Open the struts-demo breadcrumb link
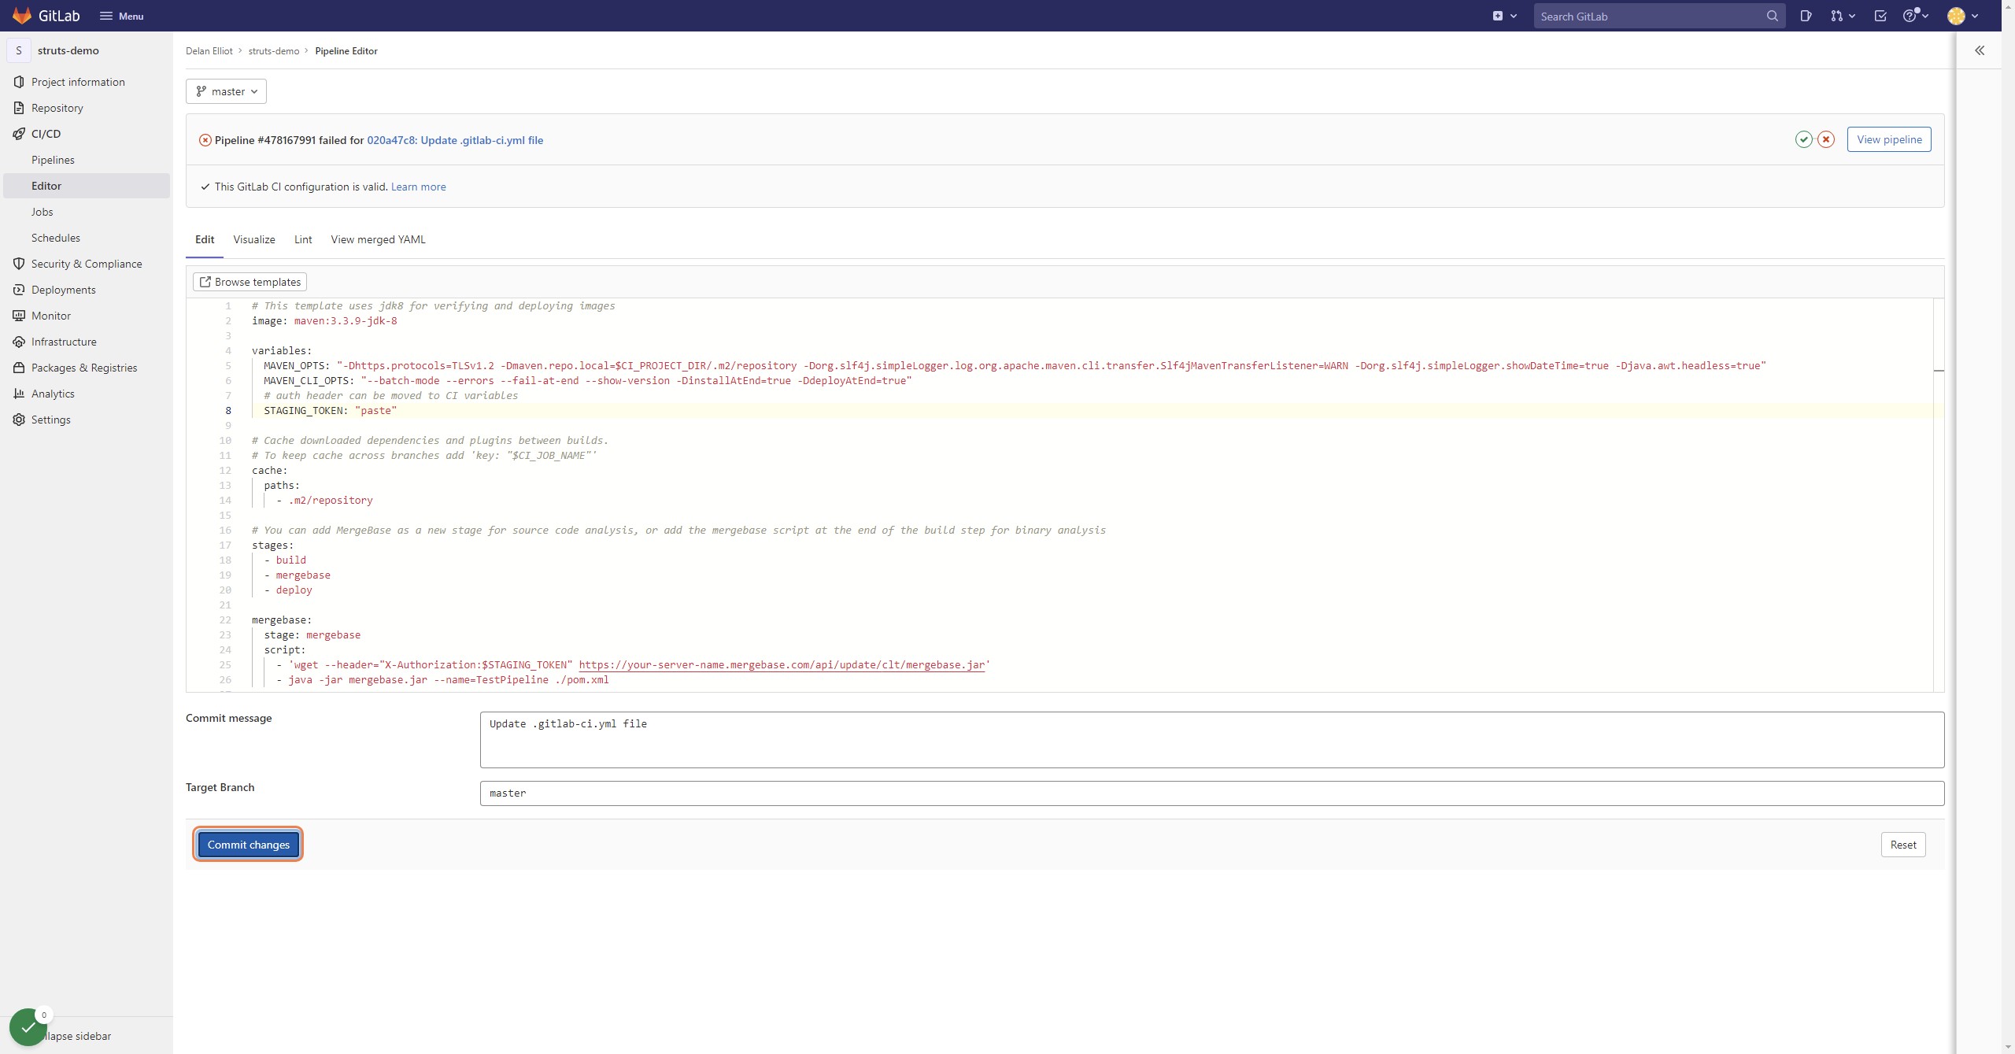 pos(274,51)
